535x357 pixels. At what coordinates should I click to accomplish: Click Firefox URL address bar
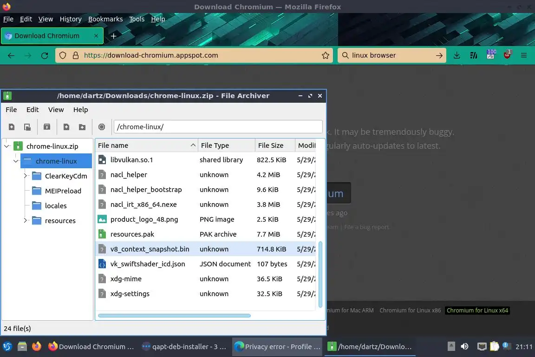195,55
